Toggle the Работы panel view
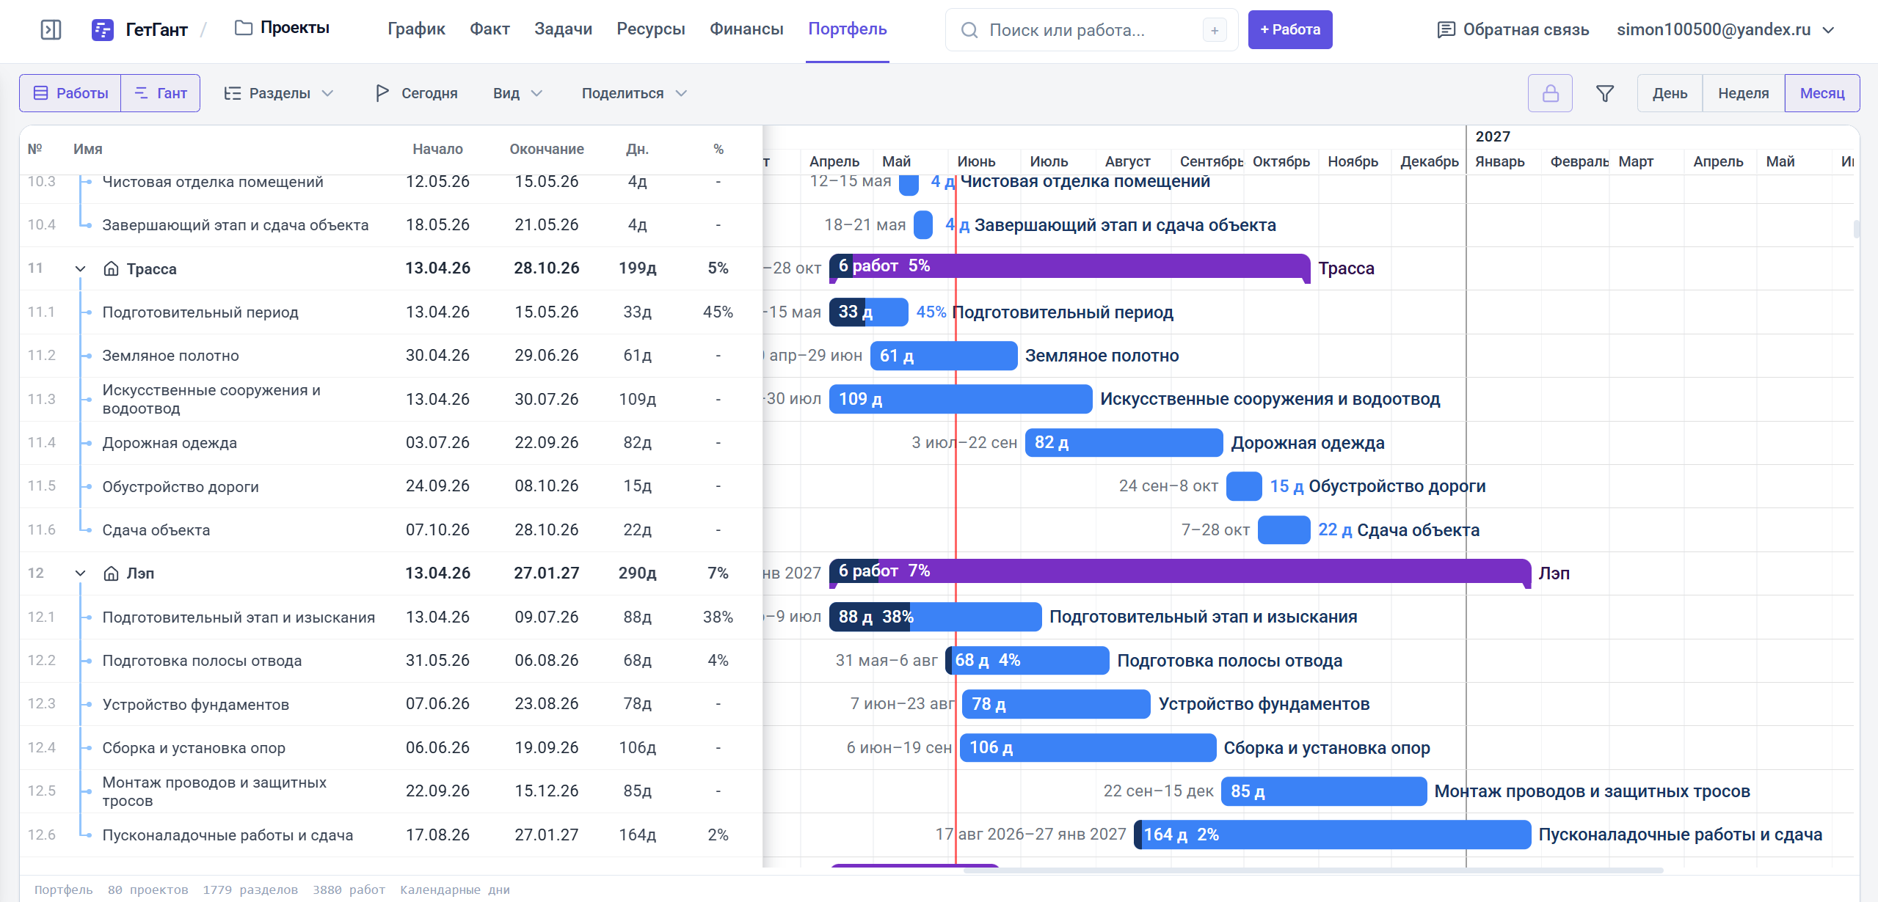 click(70, 93)
